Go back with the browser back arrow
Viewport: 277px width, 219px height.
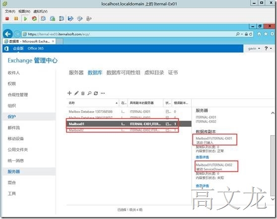point(8,34)
